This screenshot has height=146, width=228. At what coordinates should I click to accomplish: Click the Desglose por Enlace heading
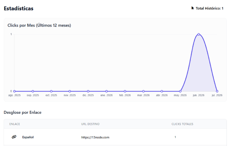tap(22, 112)
